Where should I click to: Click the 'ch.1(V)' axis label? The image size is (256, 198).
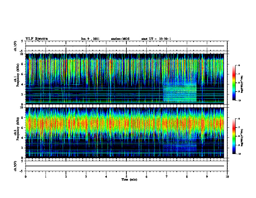[15, 46]
